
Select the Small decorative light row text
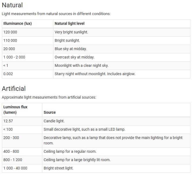click(84, 129)
